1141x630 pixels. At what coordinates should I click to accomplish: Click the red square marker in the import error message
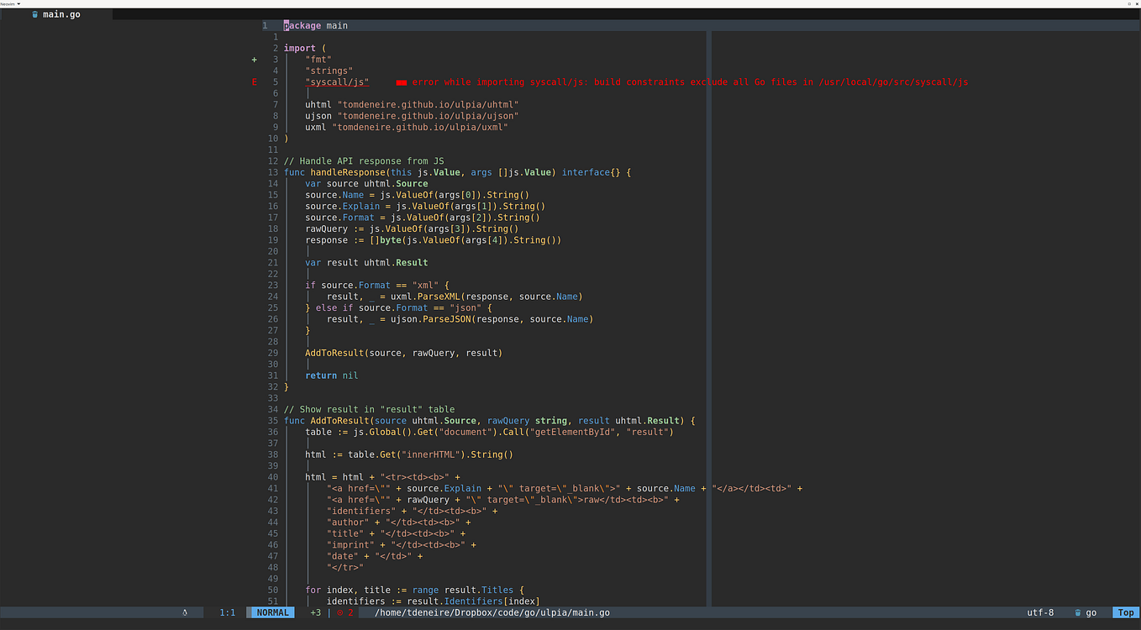click(x=401, y=81)
